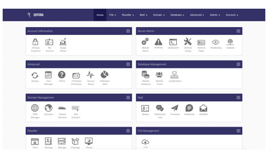268x157 pixels.
Task: Toggle the Account Information panel grid handle
Action: pos(128,31)
